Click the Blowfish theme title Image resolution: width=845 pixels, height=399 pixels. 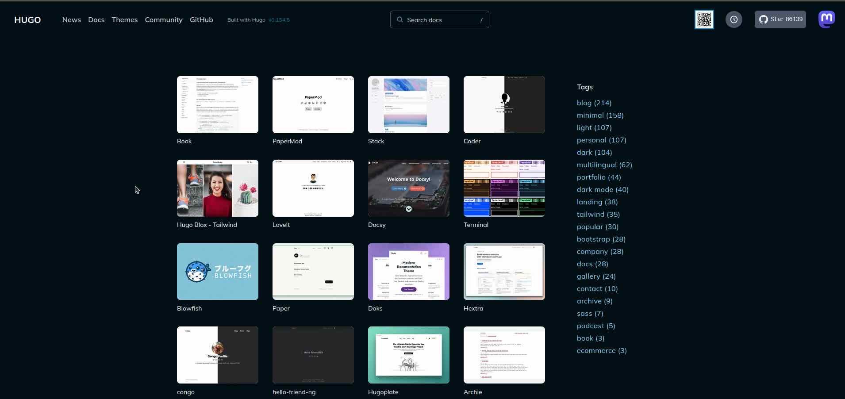(189, 308)
